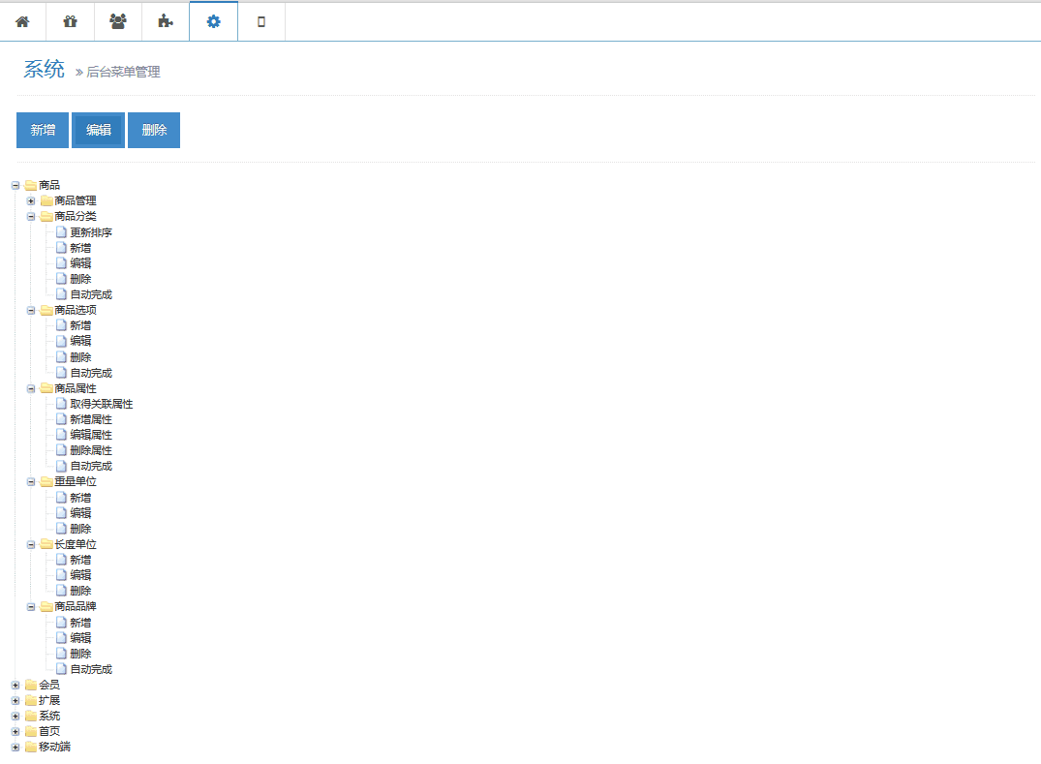Click the blue 新增 button
This screenshot has width=1041, height=764.
(43, 130)
